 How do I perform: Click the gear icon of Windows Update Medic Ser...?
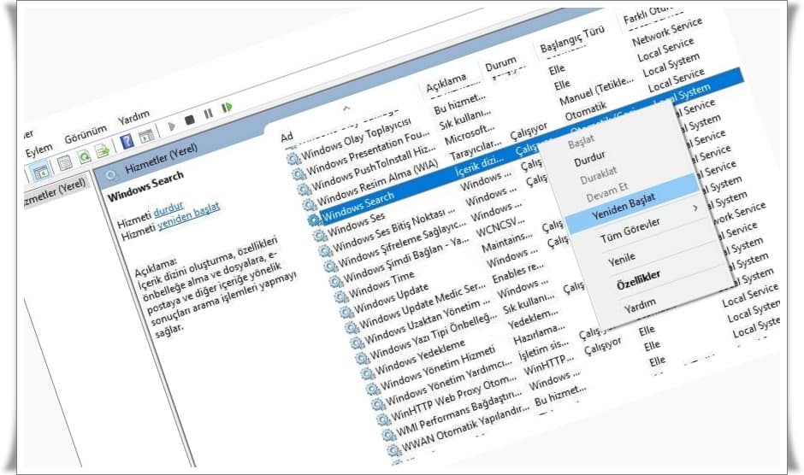(352, 327)
